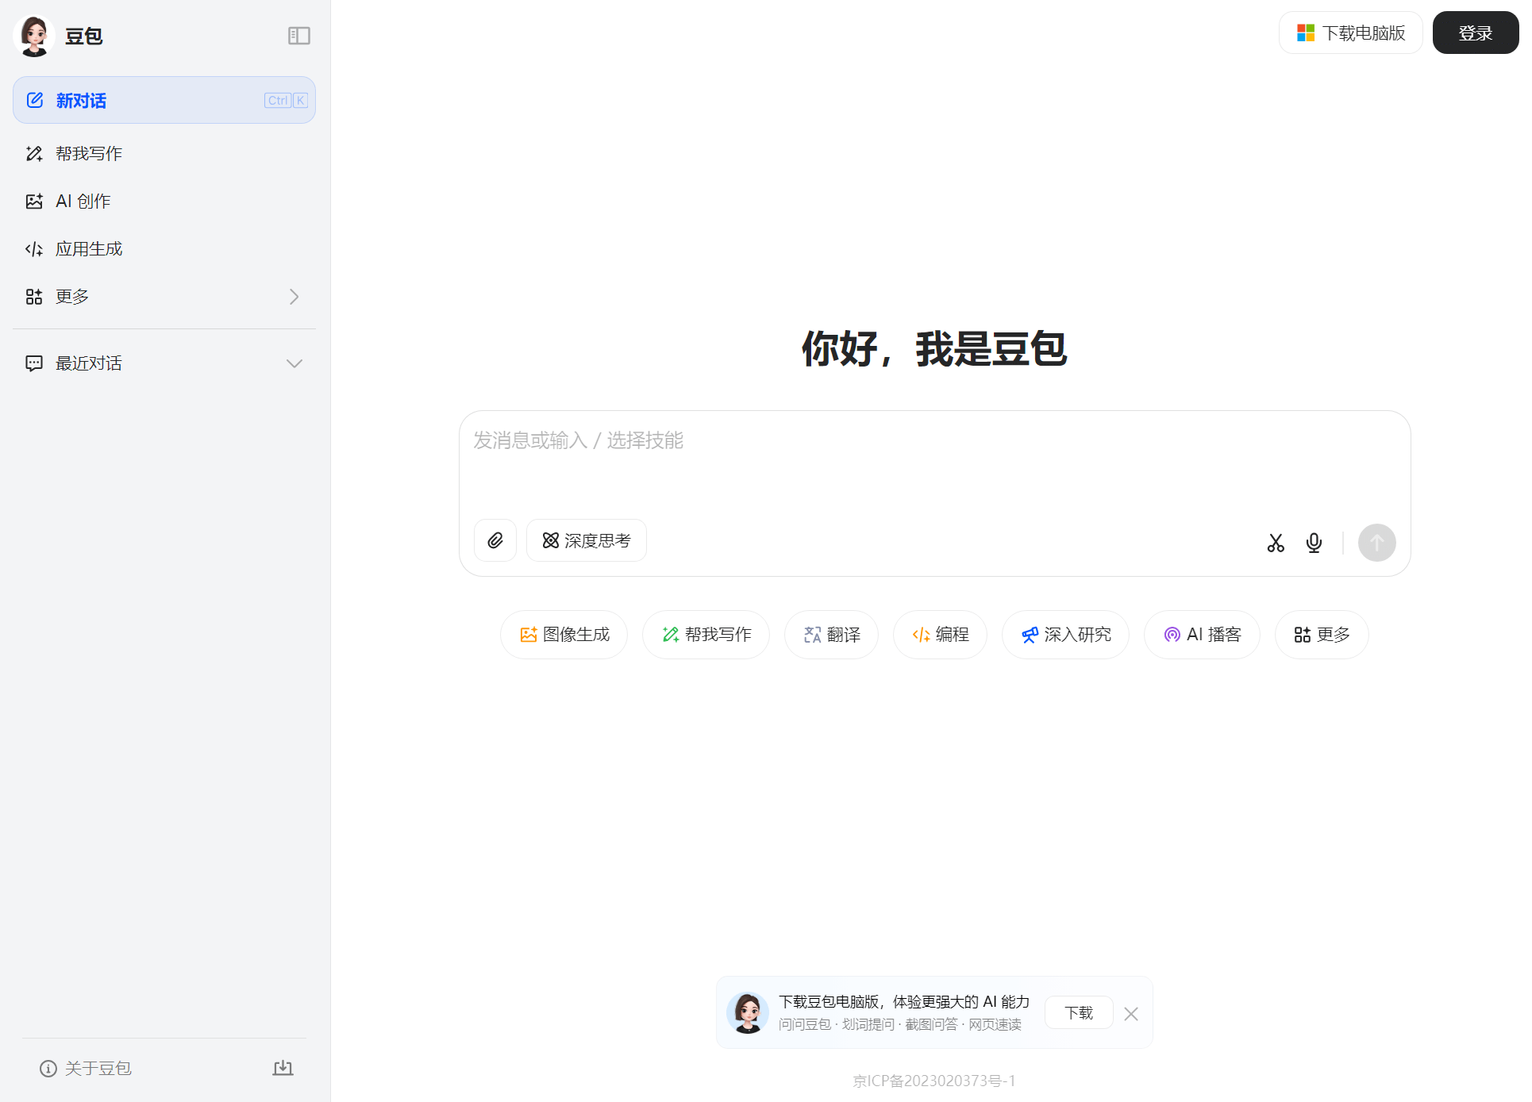This screenshot has height=1102, width=1532.
Task: Collapse the sidebar using the panel icon
Action: [x=298, y=36]
